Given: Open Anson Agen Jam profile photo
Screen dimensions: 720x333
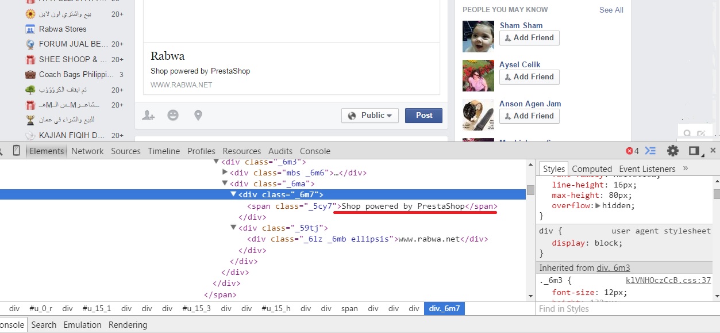Looking at the screenshot, I should (478, 115).
